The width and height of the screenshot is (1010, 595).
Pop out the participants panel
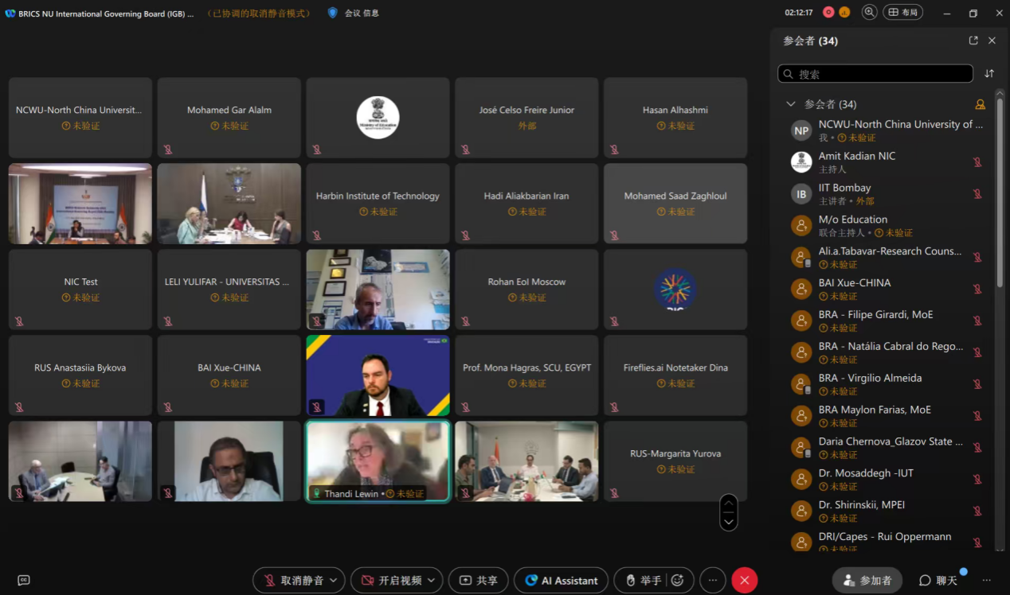(x=973, y=41)
